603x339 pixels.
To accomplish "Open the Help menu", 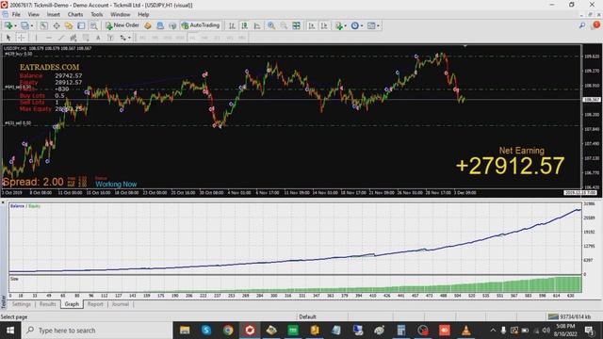I will 143,15.
